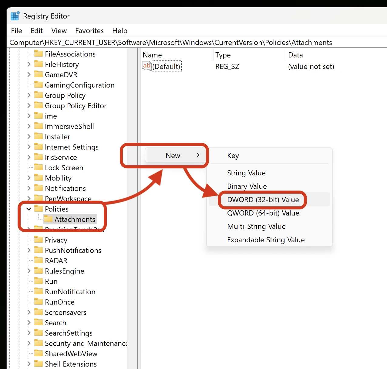Open the Favorites menu
Screen dimensions: 387x369
(x=89, y=31)
